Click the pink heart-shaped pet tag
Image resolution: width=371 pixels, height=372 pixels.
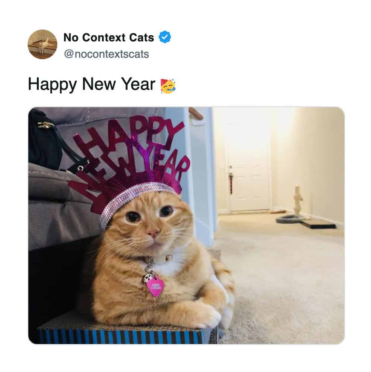[x=155, y=287]
